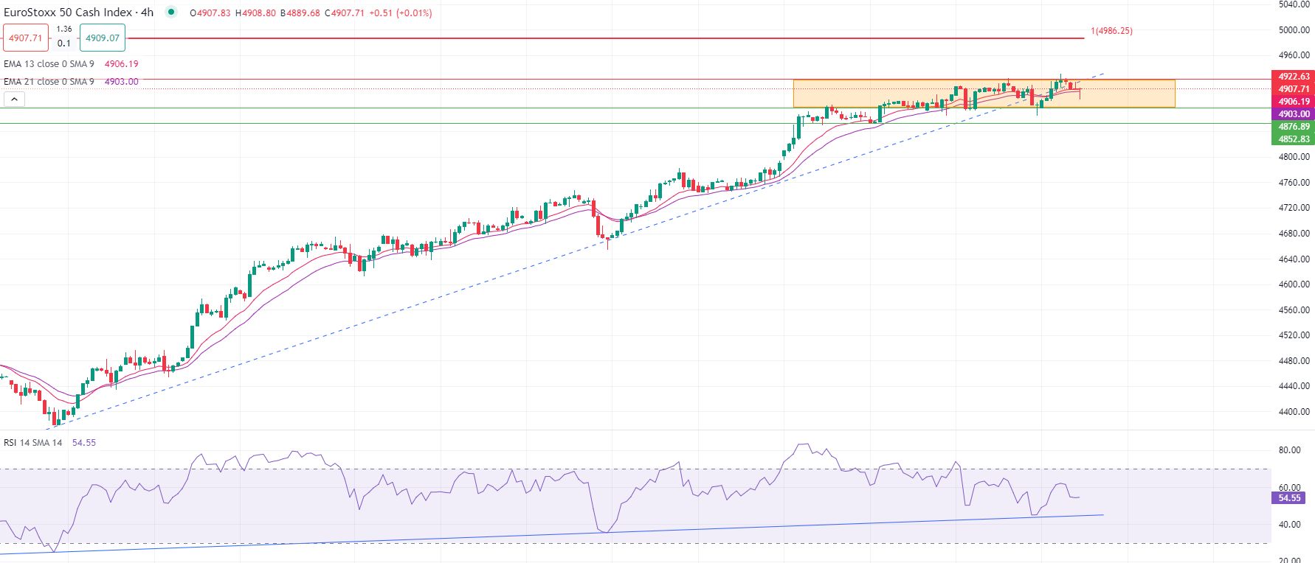Click the 4922.63 red price label
The width and height of the screenshot is (1315, 563).
(x=1294, y=77)
